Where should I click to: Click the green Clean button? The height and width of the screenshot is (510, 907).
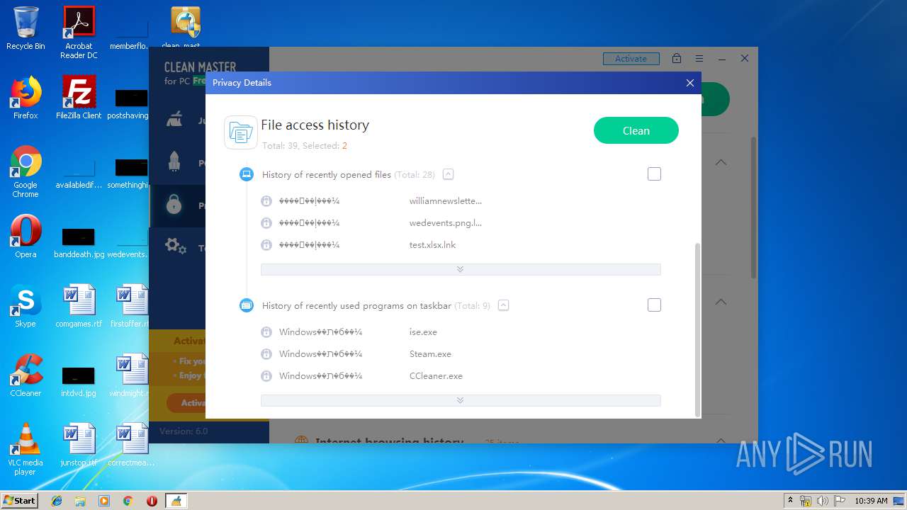(x=636, y=130)
